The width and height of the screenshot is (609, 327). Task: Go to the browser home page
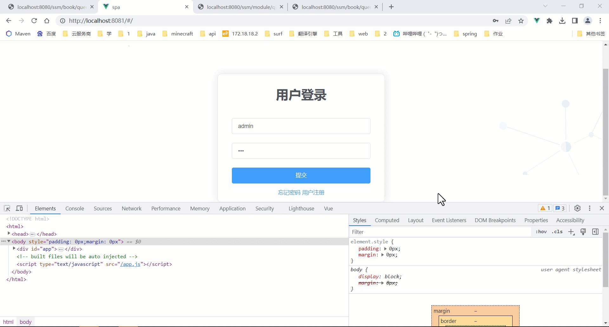(47, 21)
